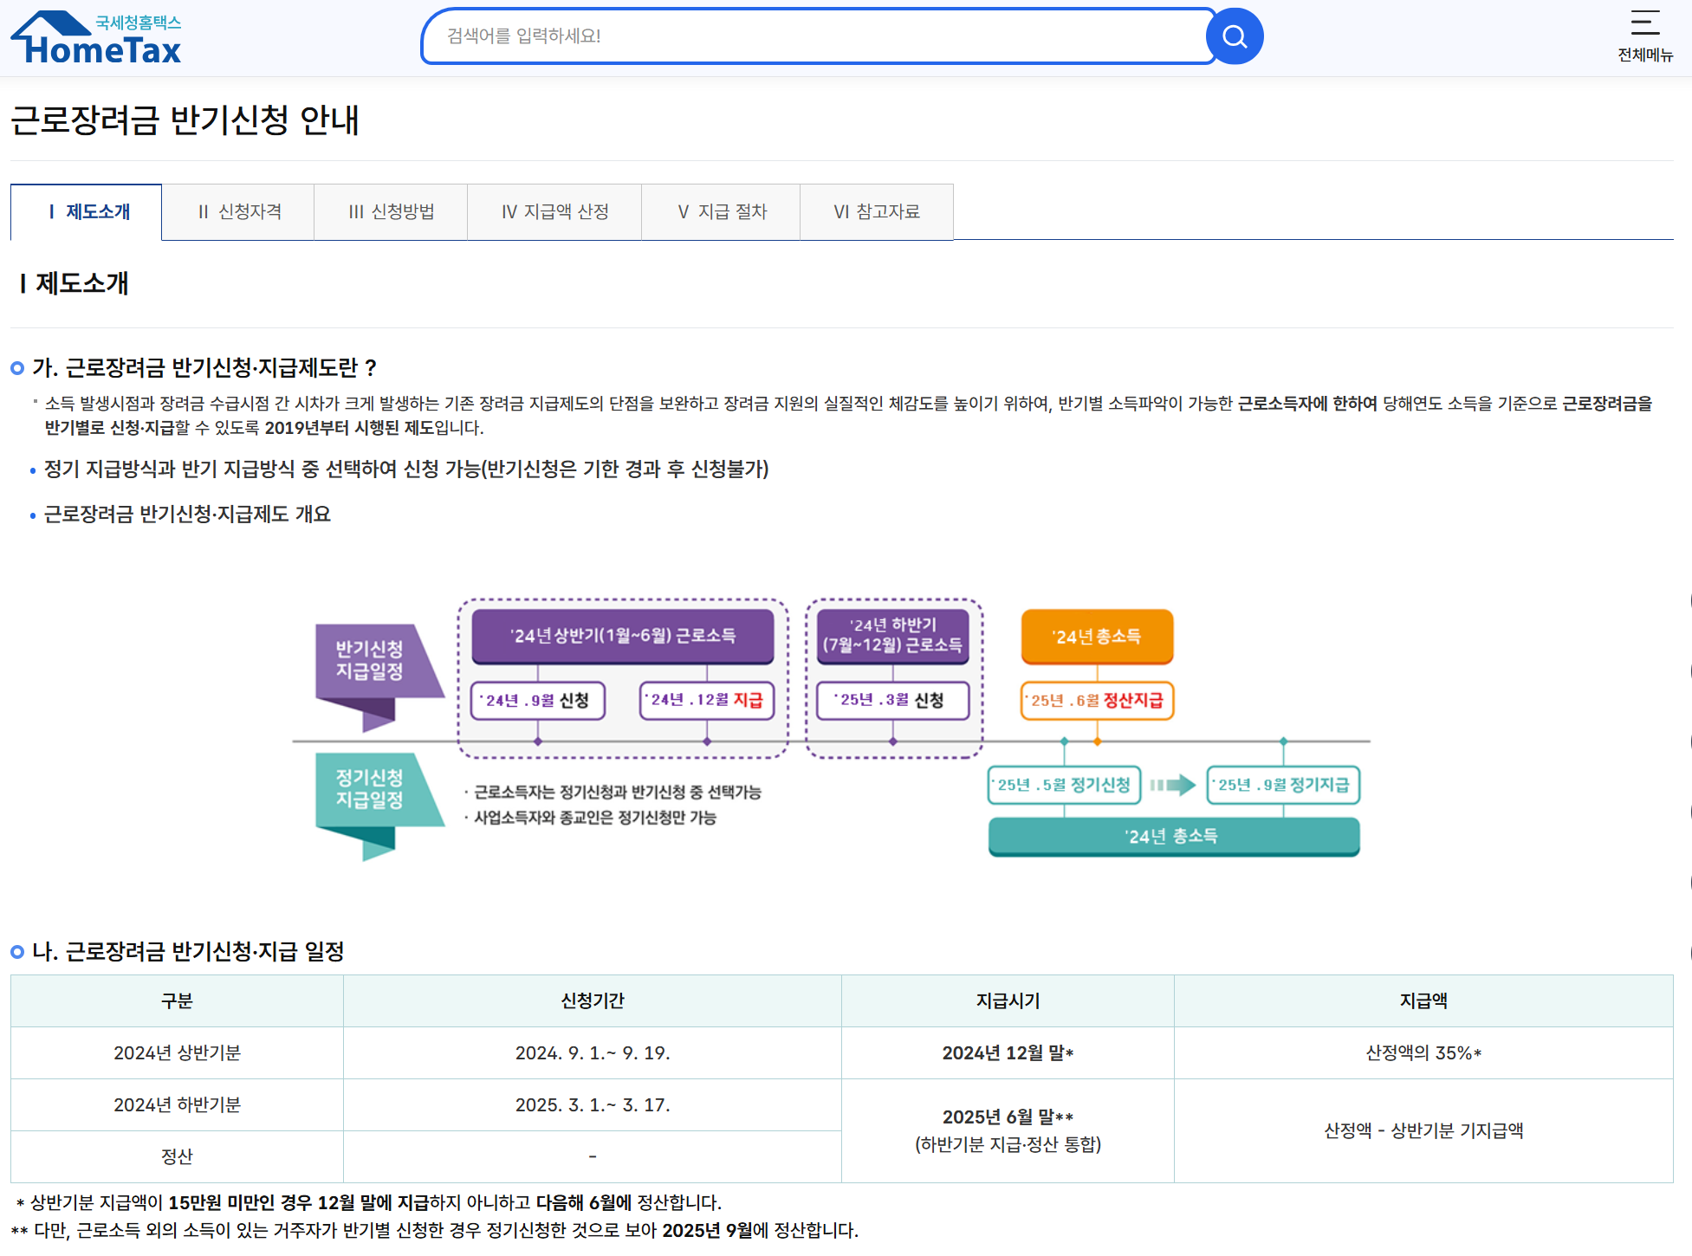
Task: Click the 정산 row label
Action: pos(177,1157)
